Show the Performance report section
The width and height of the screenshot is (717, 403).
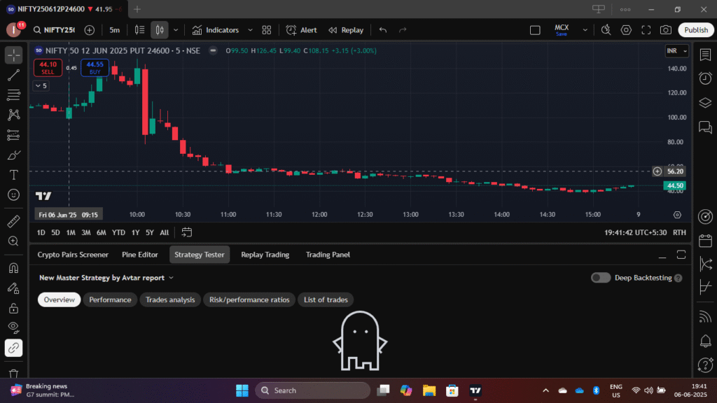coord(110,299)
